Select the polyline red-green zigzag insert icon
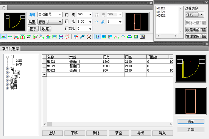 [x=117, y=36]
